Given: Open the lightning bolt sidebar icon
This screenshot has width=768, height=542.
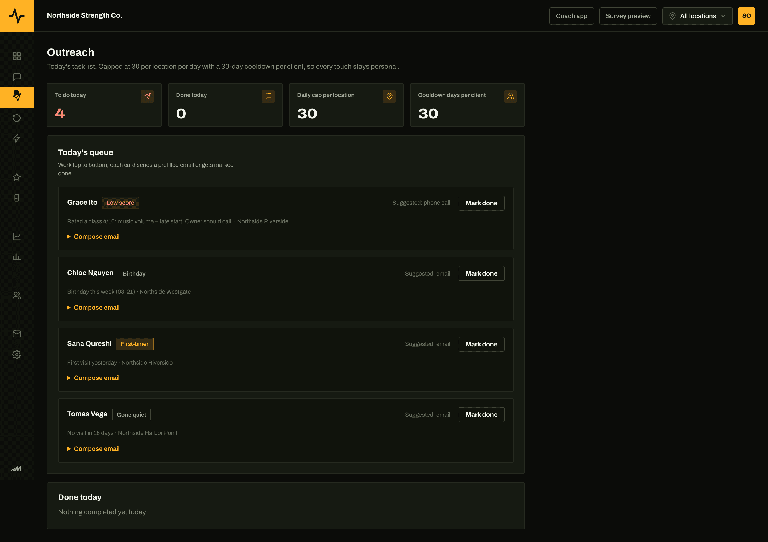Looking at the screenshot, I should click(17, 138).
